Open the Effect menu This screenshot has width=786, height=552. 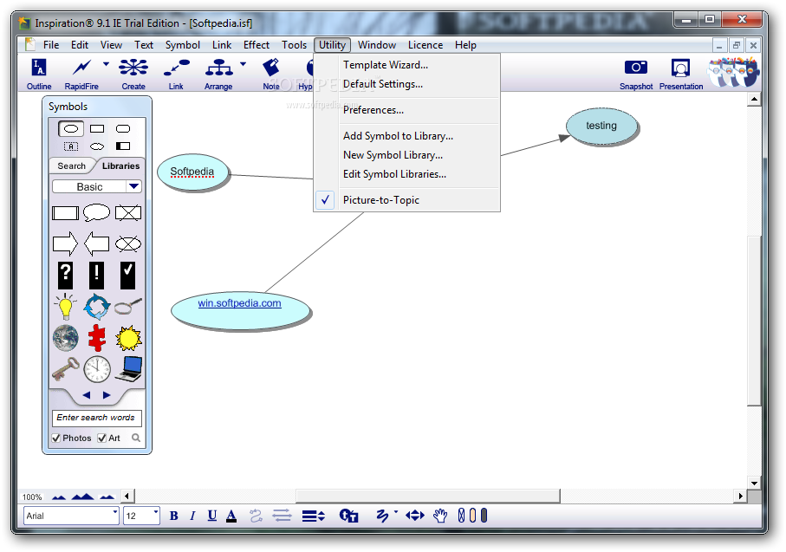pyautogui.click(x=257, y=45)
